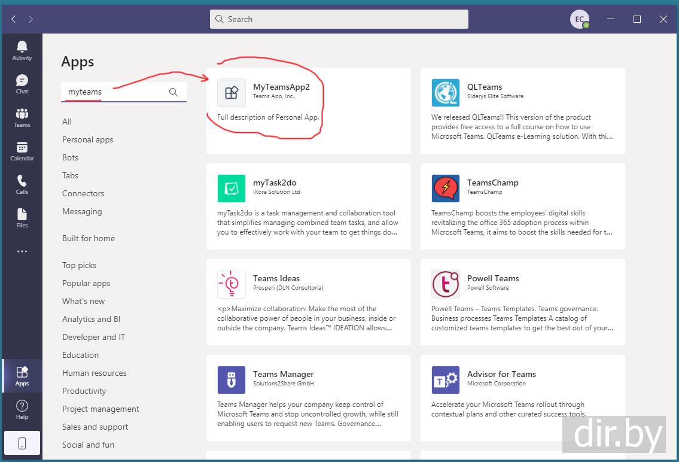Select the Bots category
The image size is (679, 462).
click(70, 157)
